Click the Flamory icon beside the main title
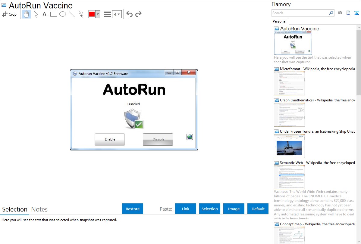The image size is (361, 244). tap(4, 5)
